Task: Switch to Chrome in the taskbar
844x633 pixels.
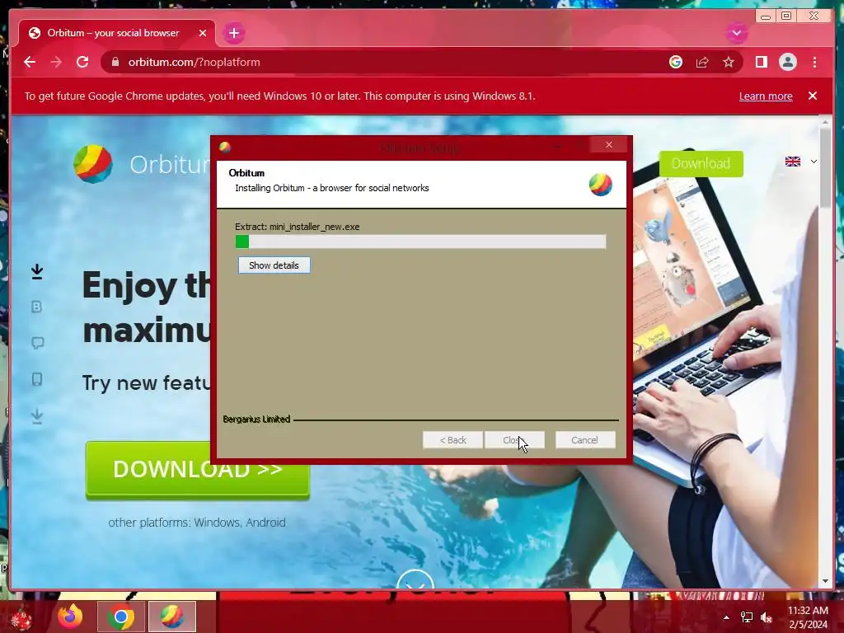Action: [x=121, y=617]
